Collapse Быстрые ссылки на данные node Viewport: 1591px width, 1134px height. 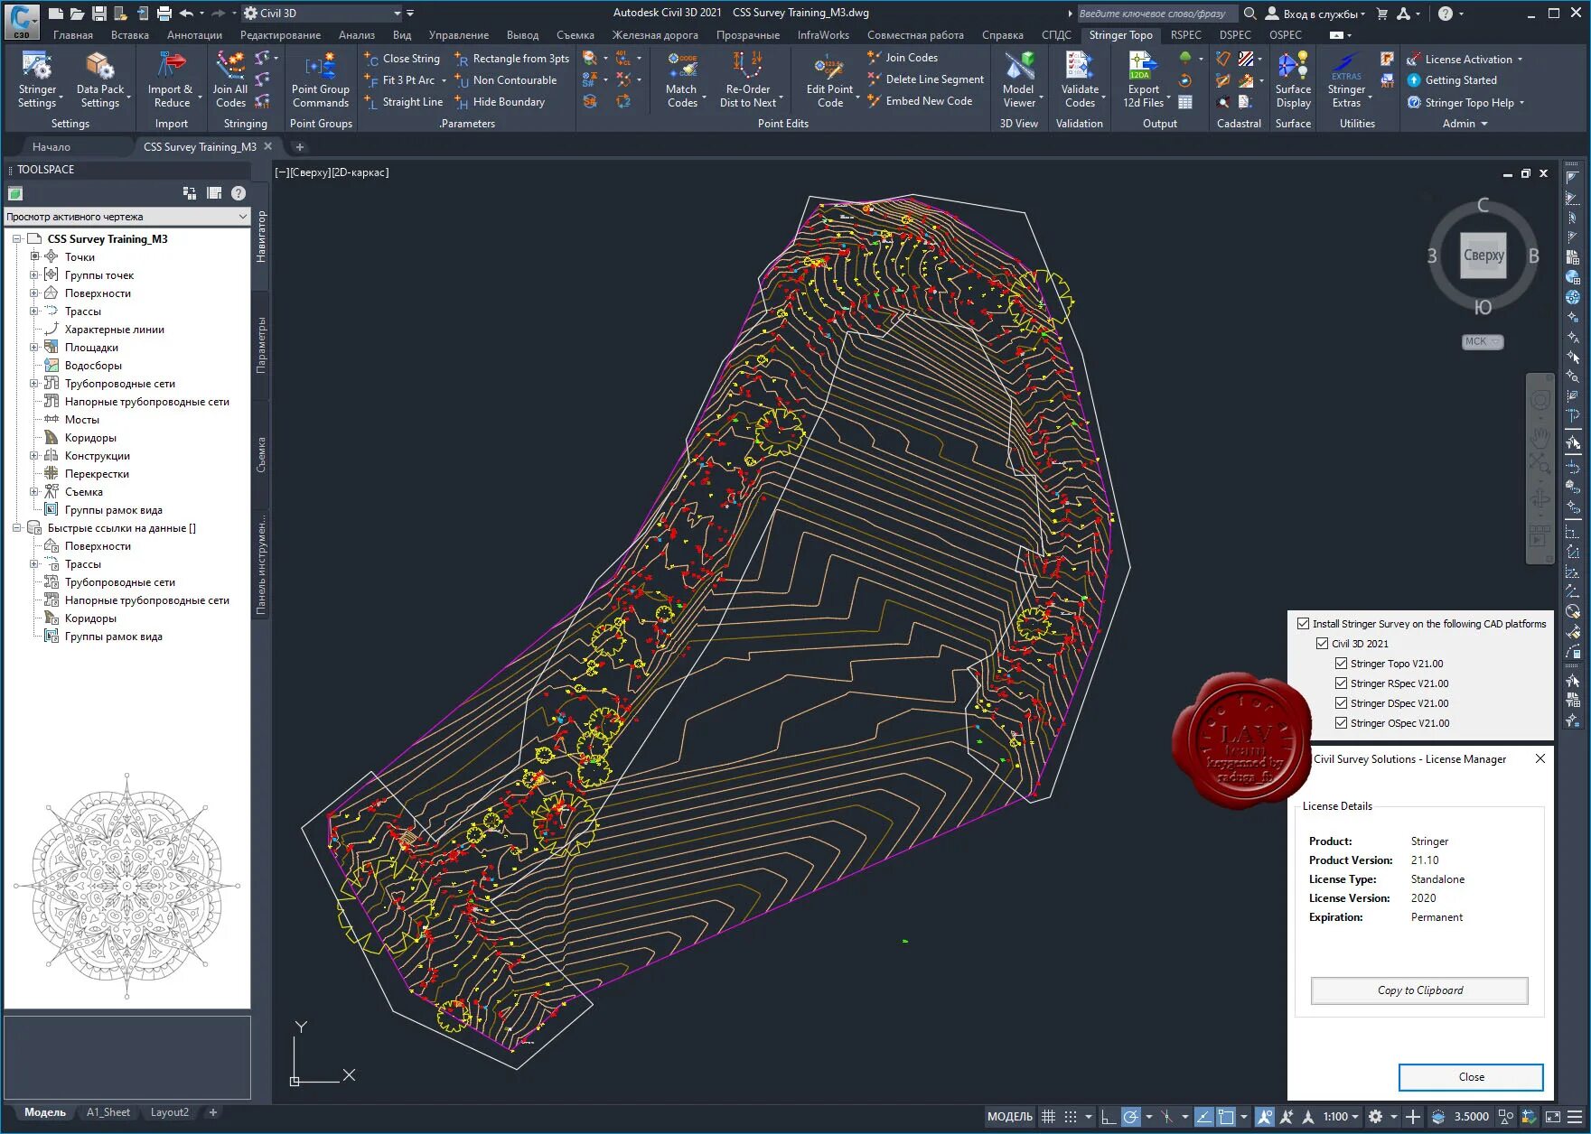point(17,528)
